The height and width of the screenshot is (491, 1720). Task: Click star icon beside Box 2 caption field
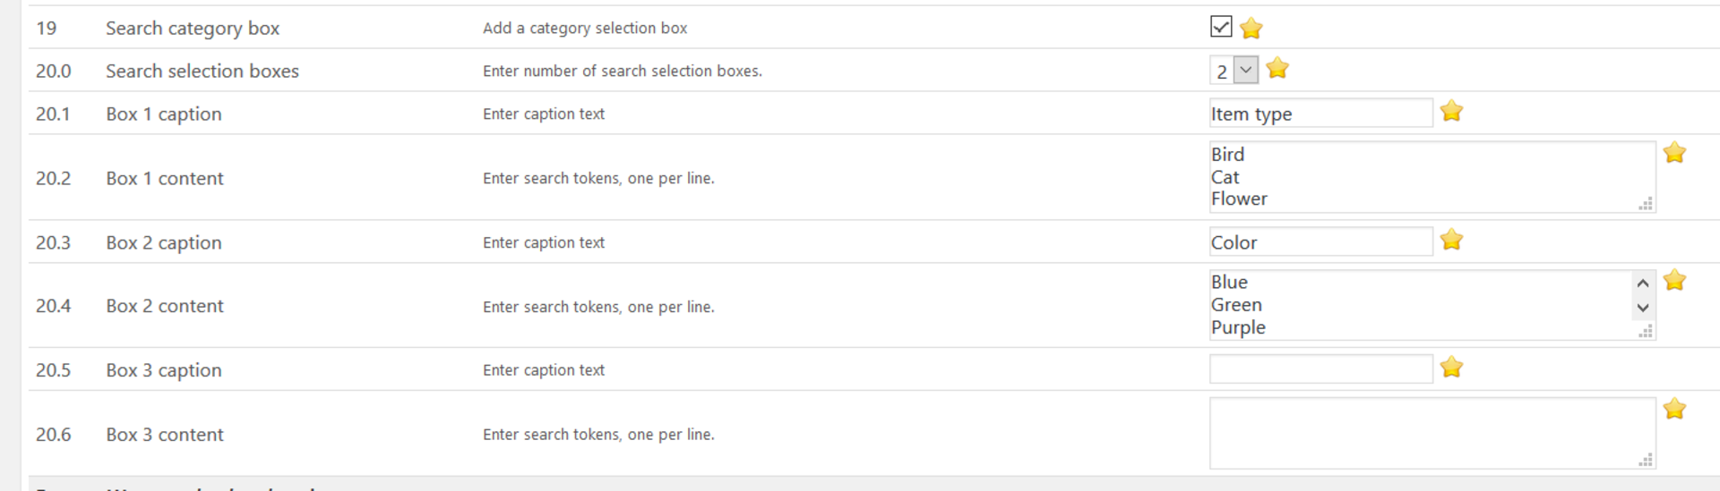(1451, 240)
